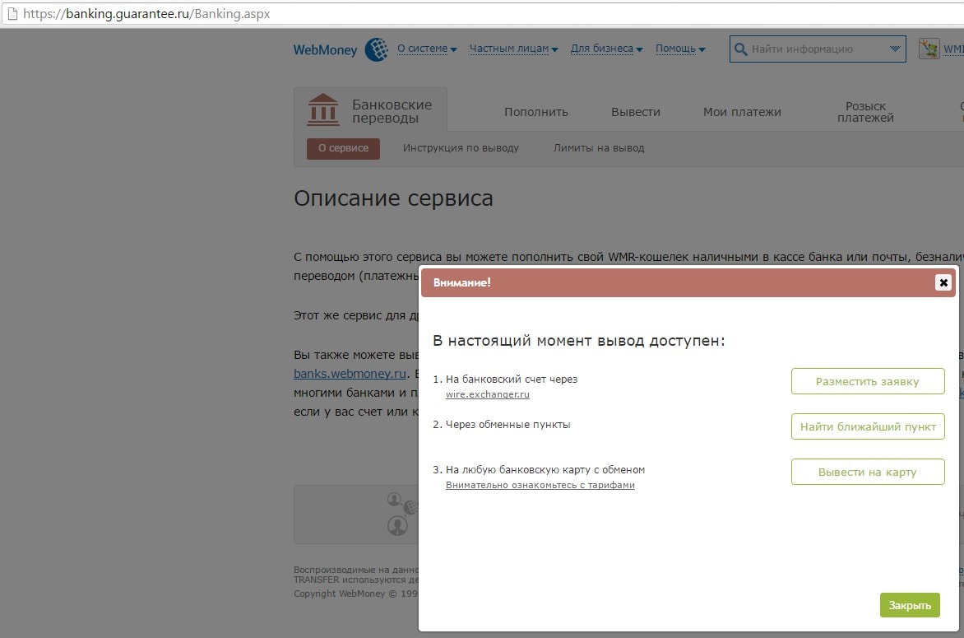Open the banks.webmoney.ru link

click(x=350, y=374)
